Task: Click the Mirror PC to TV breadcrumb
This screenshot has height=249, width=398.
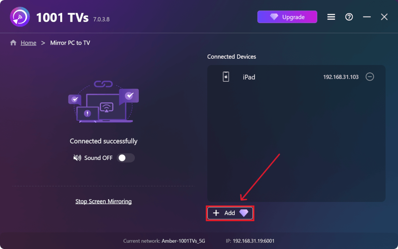Action: click(70, 43)
